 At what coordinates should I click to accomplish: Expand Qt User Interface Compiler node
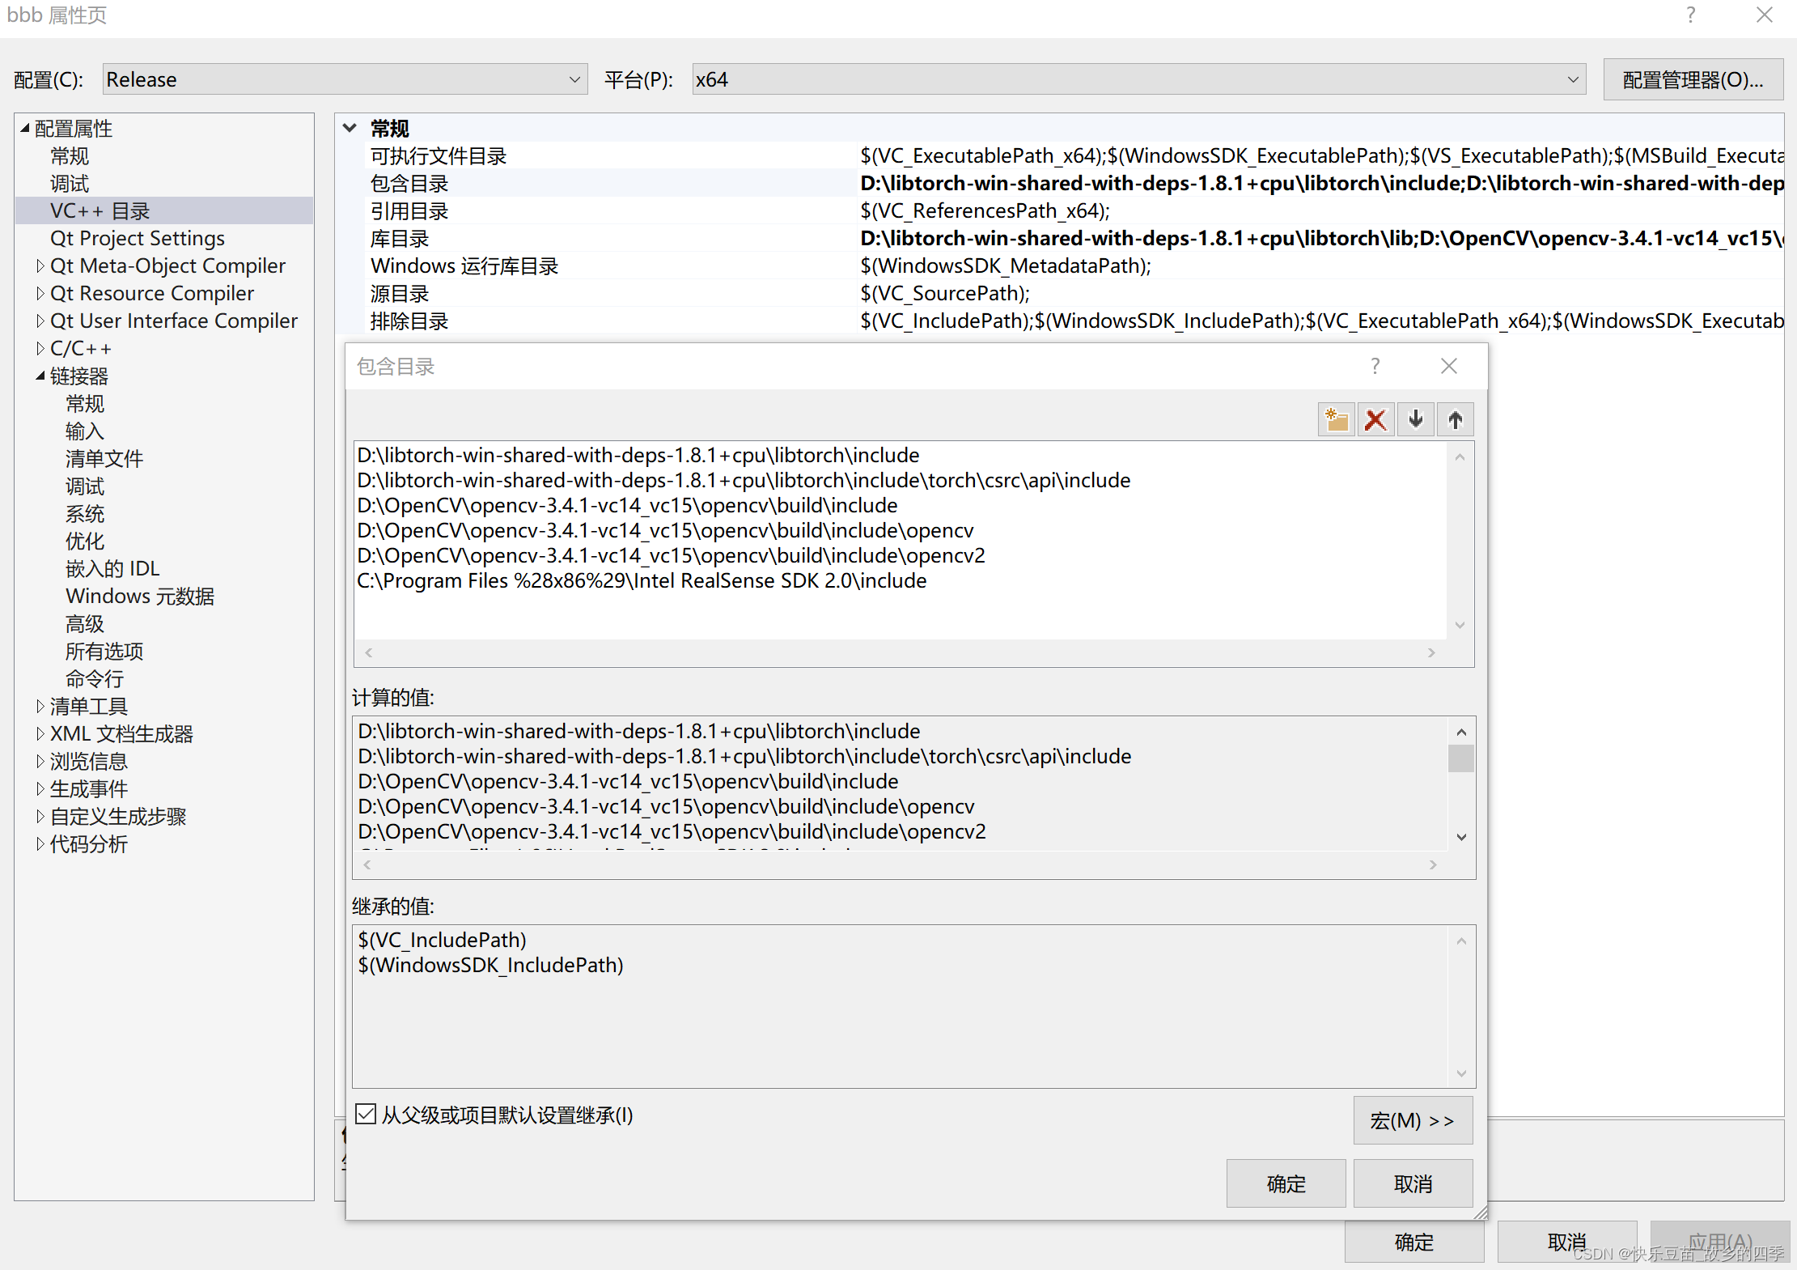pos(40,321)
